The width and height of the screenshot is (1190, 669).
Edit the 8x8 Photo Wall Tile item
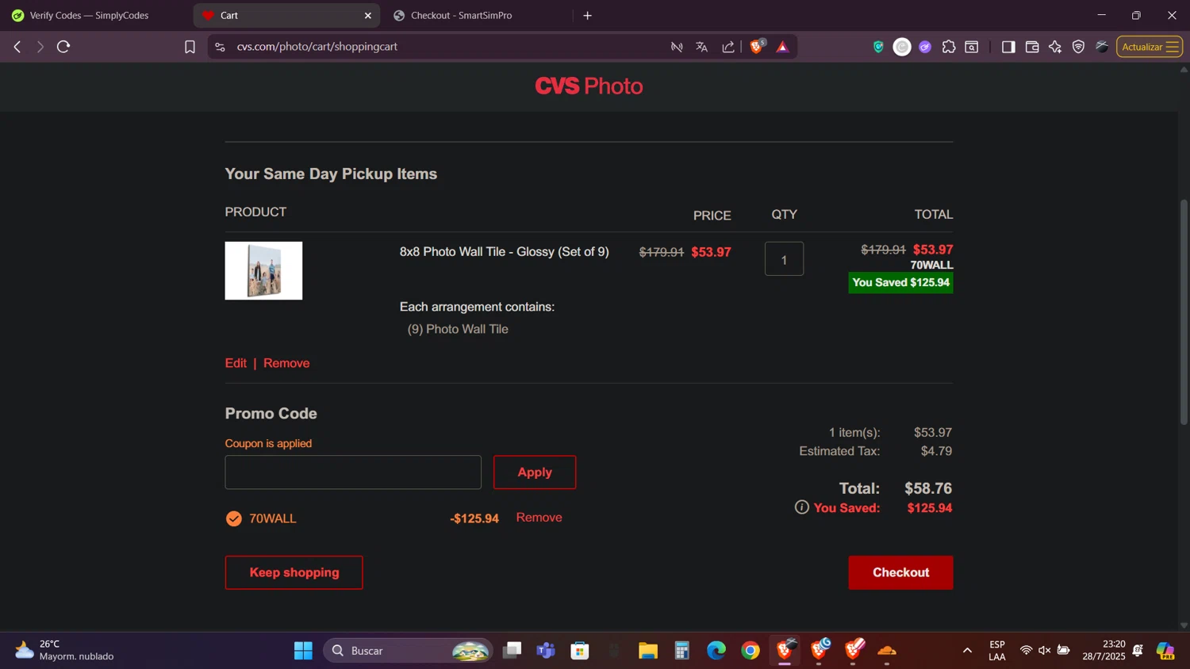pos(236,363)
